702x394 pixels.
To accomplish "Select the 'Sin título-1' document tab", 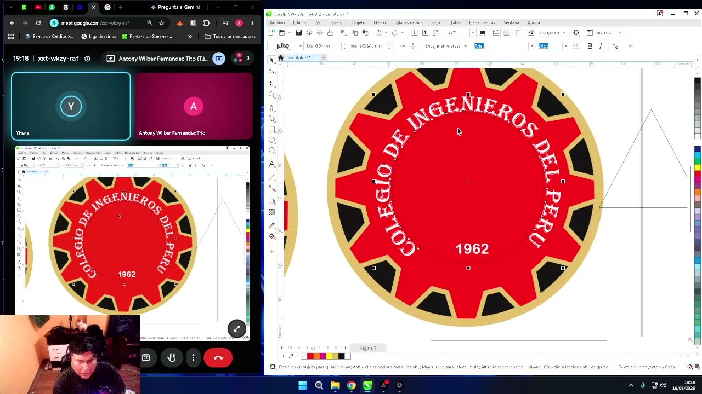I will click(x=298, y=58).
